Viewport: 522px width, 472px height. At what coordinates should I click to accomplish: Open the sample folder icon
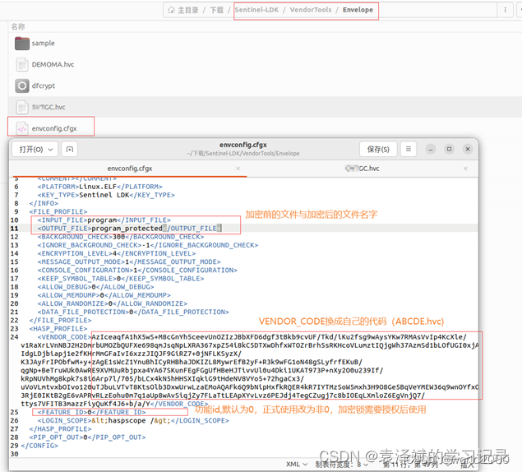pyautogui.click(x=22, y=44)
